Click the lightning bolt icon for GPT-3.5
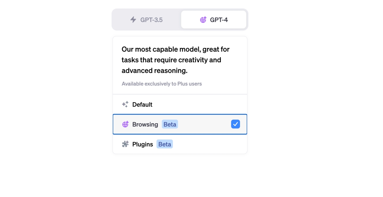The image size is (383, 197). pyautogui.click(x=133, y=20)
